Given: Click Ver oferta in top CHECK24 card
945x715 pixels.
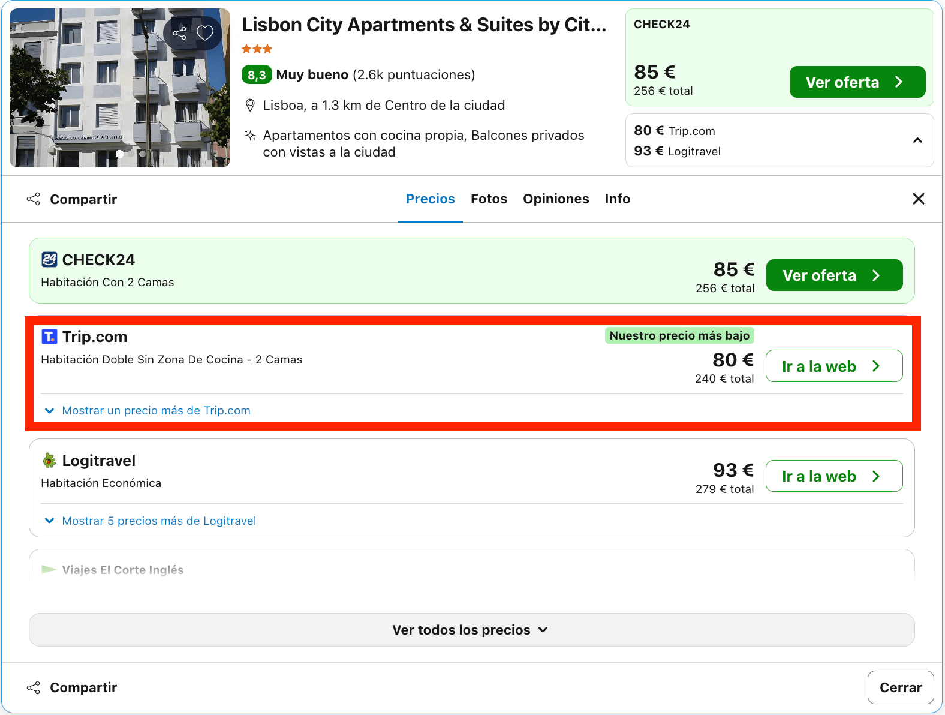Looking at the screenshot, I should [857, 82].
